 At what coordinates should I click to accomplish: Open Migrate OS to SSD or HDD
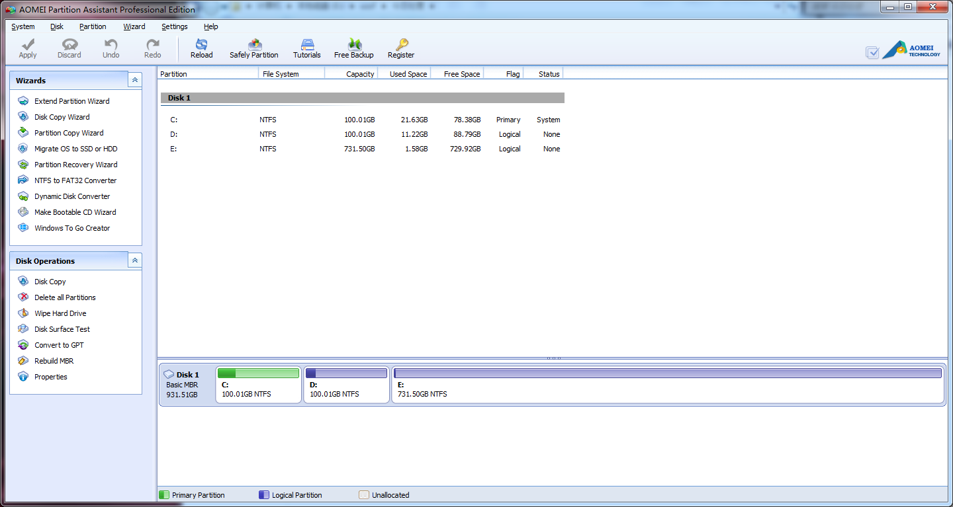tap(75, 149)
